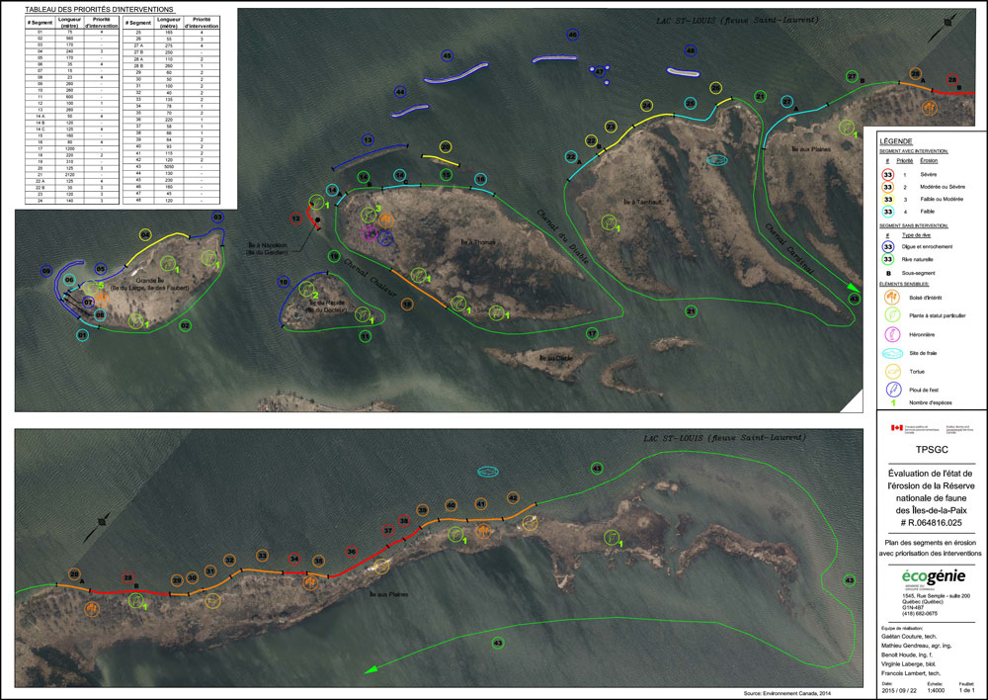Click green segment marker 17
Screen dimensions: 988x700
click(x=592, y=333)
